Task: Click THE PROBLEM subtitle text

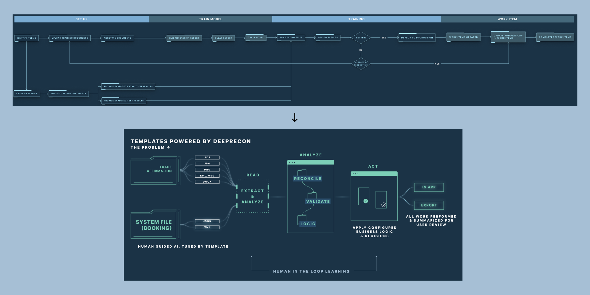Action: 148,147
